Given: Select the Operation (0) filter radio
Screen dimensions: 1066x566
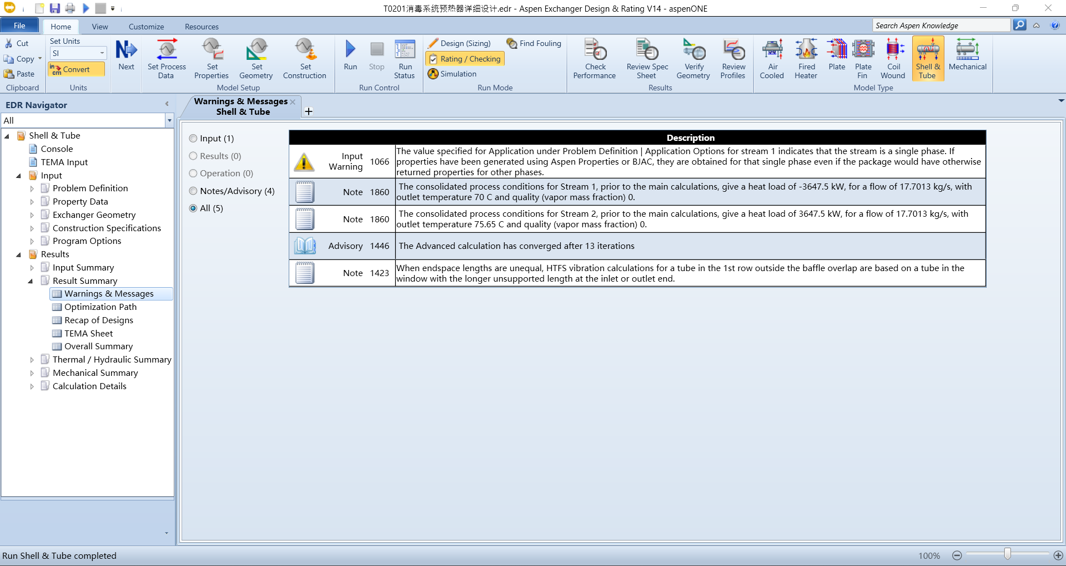Looking at the screenshot, I should click(x=193, y=174).
